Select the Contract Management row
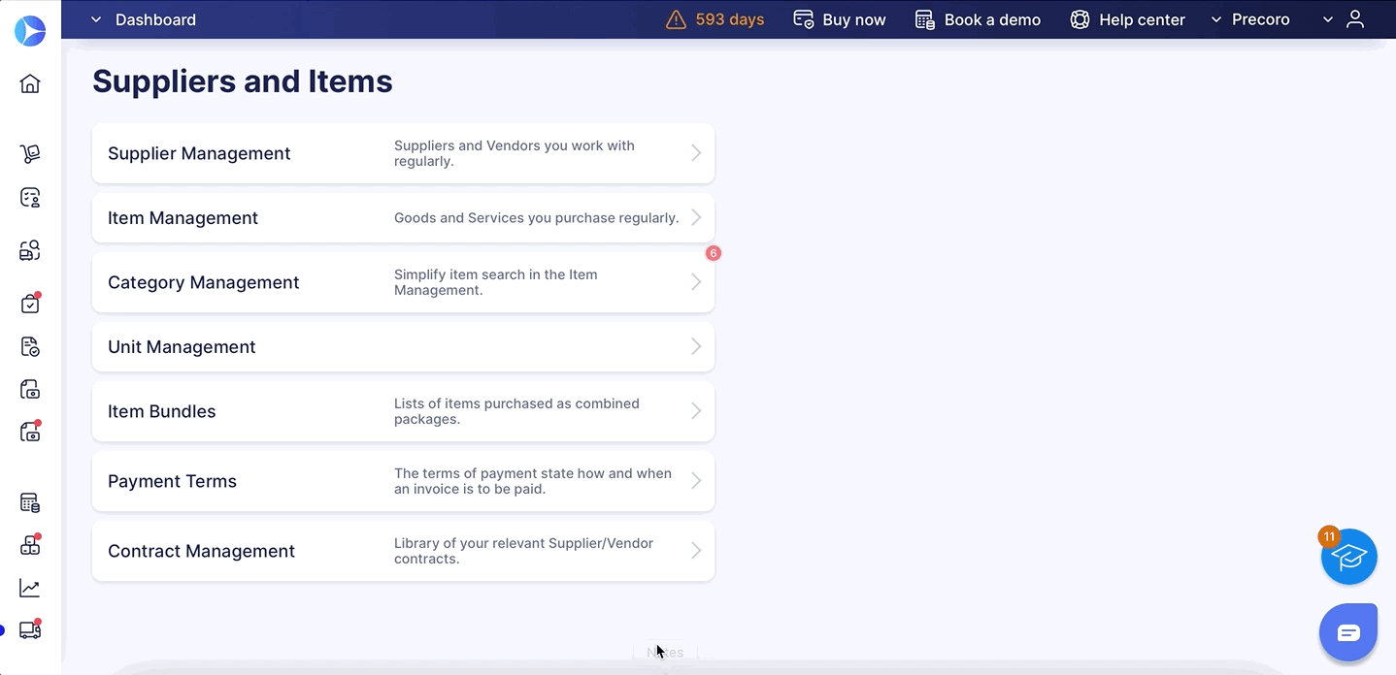 click(403, 551)
